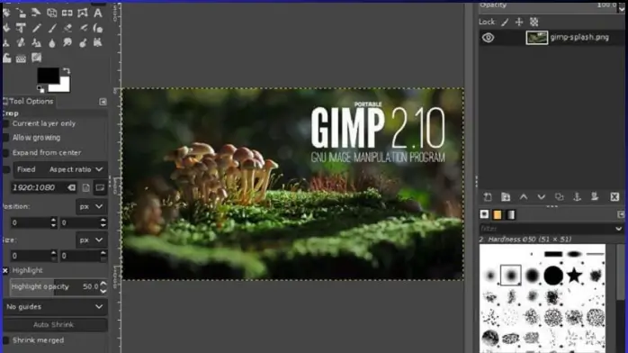The width and height of the screenshot is (628, 353).
Task: Expand the brush filter dropdown arrow
Action: (x=618, y=229)
